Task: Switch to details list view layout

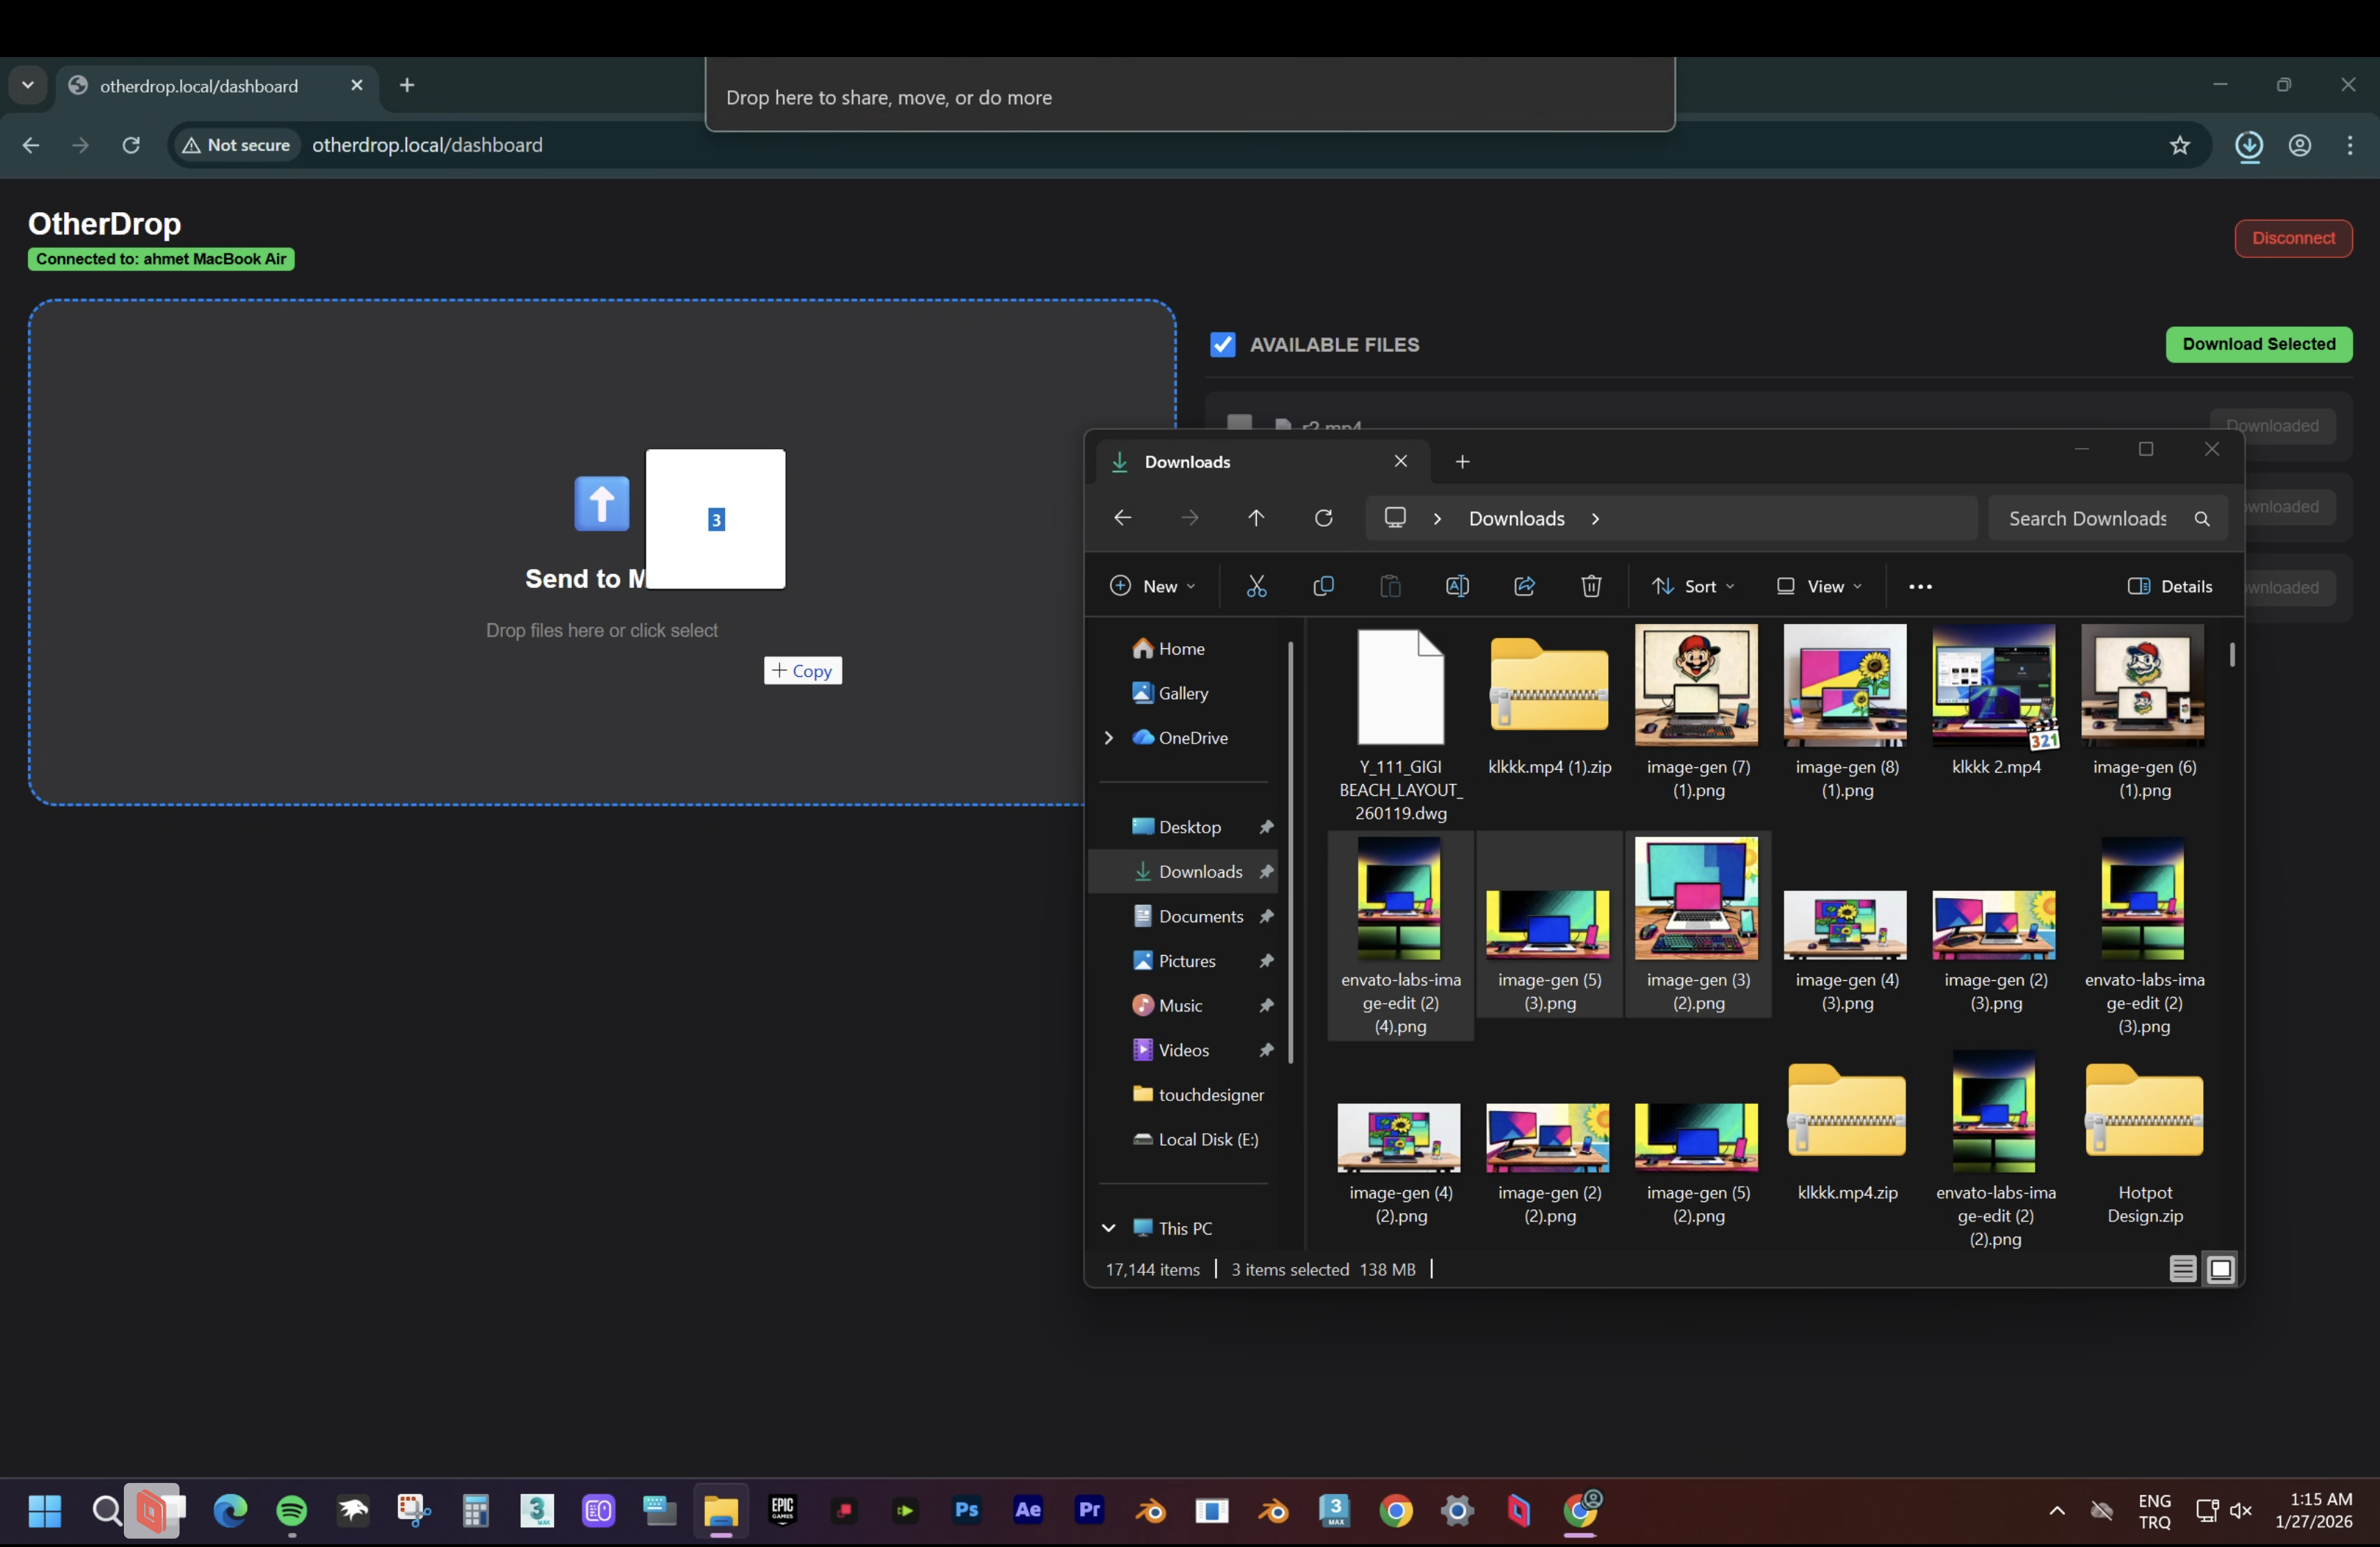Action: tap(2182, 1269)
